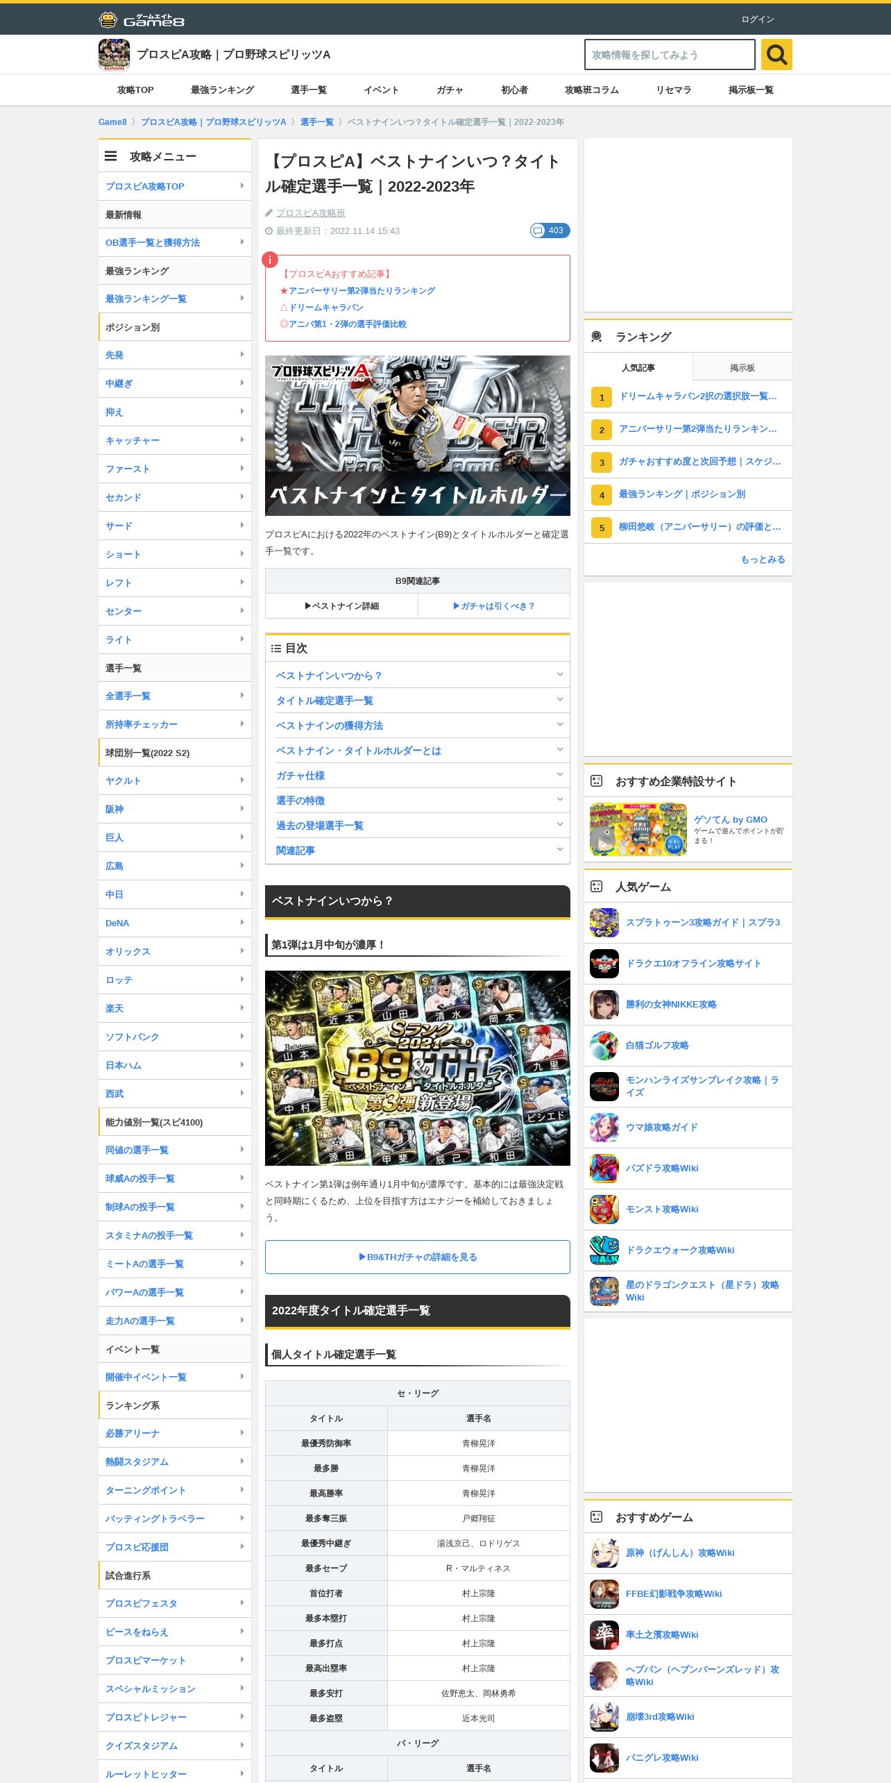Viewport: 891px width, 1783px height.
Task: Open 最強ランキング in top navigation
Action: click(x=222, y=90)
